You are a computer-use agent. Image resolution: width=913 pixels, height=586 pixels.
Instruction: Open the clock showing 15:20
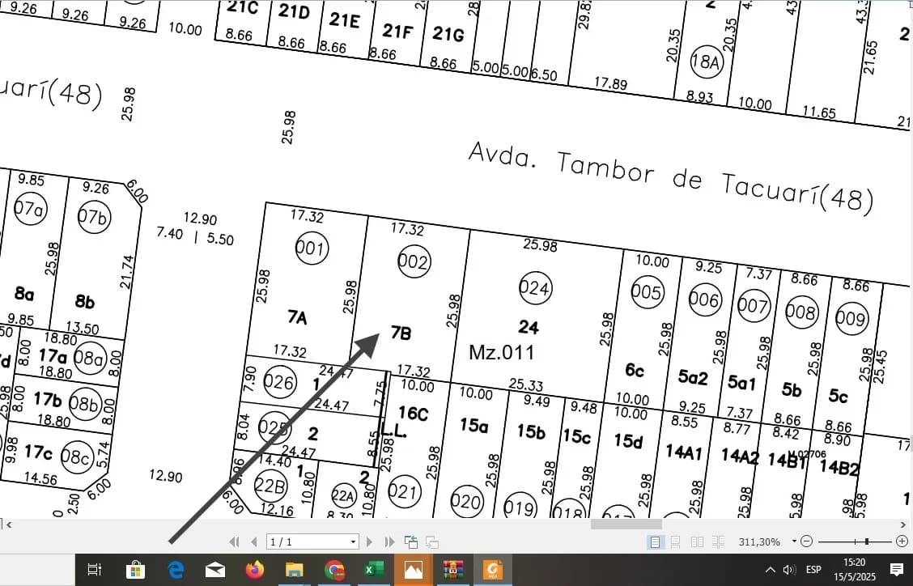point(854,570)
